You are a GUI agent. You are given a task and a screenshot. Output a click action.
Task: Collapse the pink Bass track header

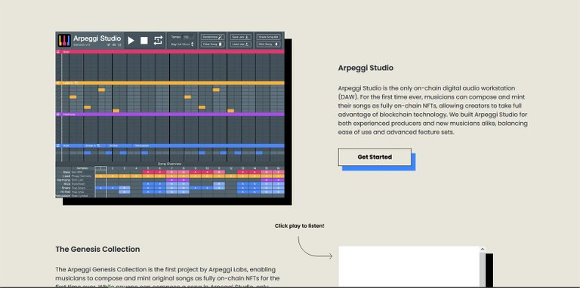click(58, 52)
